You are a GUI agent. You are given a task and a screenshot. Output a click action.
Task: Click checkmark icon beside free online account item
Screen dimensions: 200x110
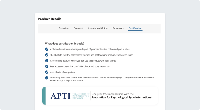pyautogui.click(x=47, y=61)
